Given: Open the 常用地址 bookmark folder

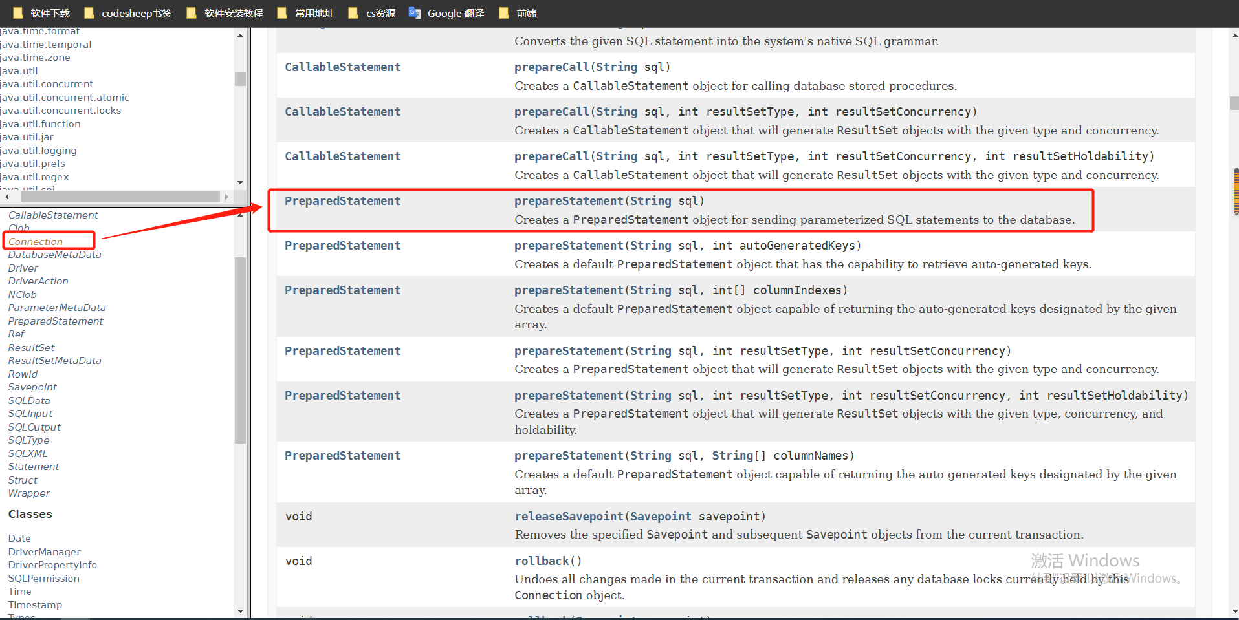Looking at the screenshot, I should pyautogui.click(x=305, y=13).
